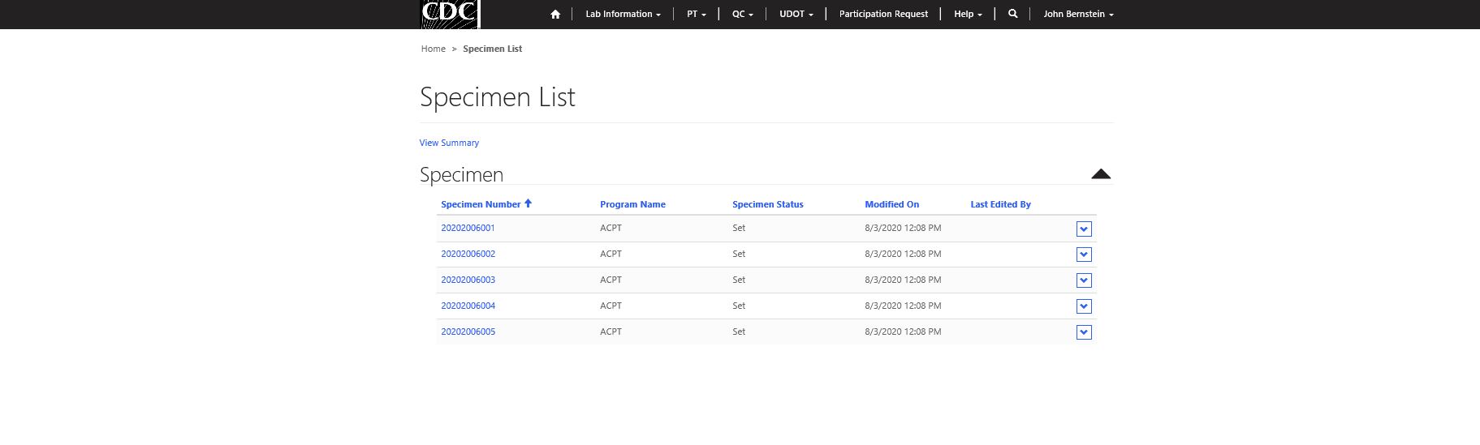
Task: Open the John Bernstein user menu
Action: (x=1078, y=15)
